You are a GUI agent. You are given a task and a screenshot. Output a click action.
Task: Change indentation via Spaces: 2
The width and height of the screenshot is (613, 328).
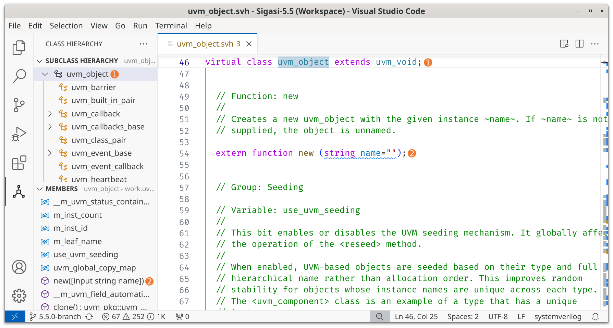click(x=463, y=317)
